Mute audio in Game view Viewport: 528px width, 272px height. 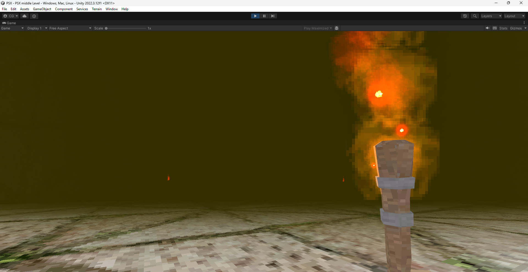tap(488, 28)
